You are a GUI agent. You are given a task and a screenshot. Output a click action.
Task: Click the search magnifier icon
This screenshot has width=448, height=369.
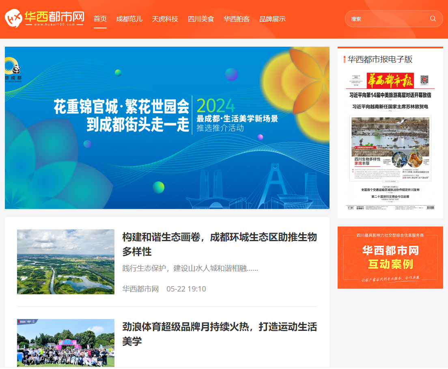pyautogui.click(x=433, y=19)
